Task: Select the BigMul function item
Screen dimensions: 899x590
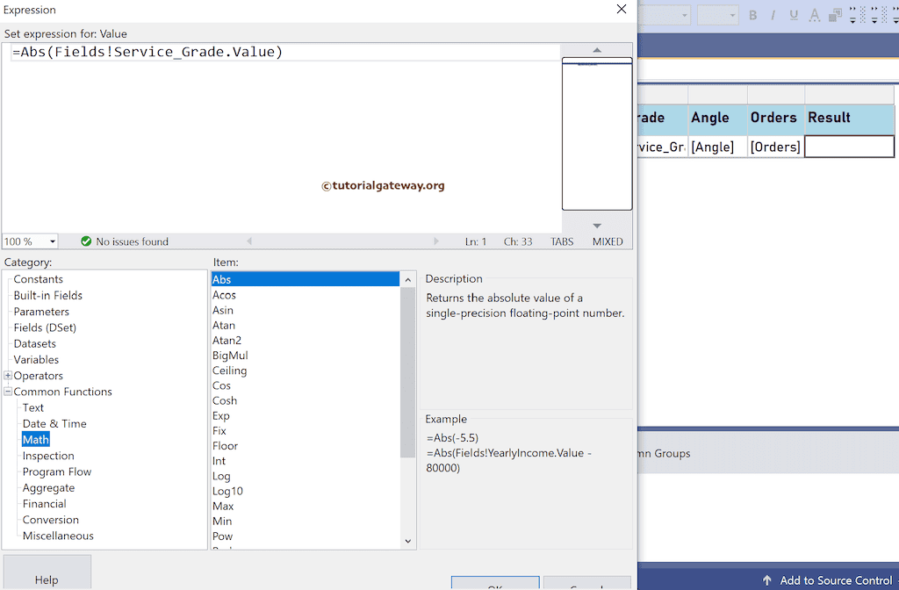Action: [305, 356]
